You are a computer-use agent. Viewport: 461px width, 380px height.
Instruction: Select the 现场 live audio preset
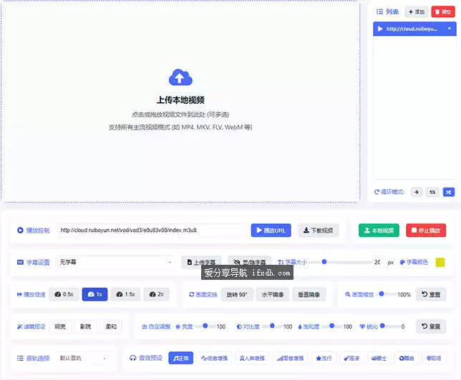click(434, 359)
